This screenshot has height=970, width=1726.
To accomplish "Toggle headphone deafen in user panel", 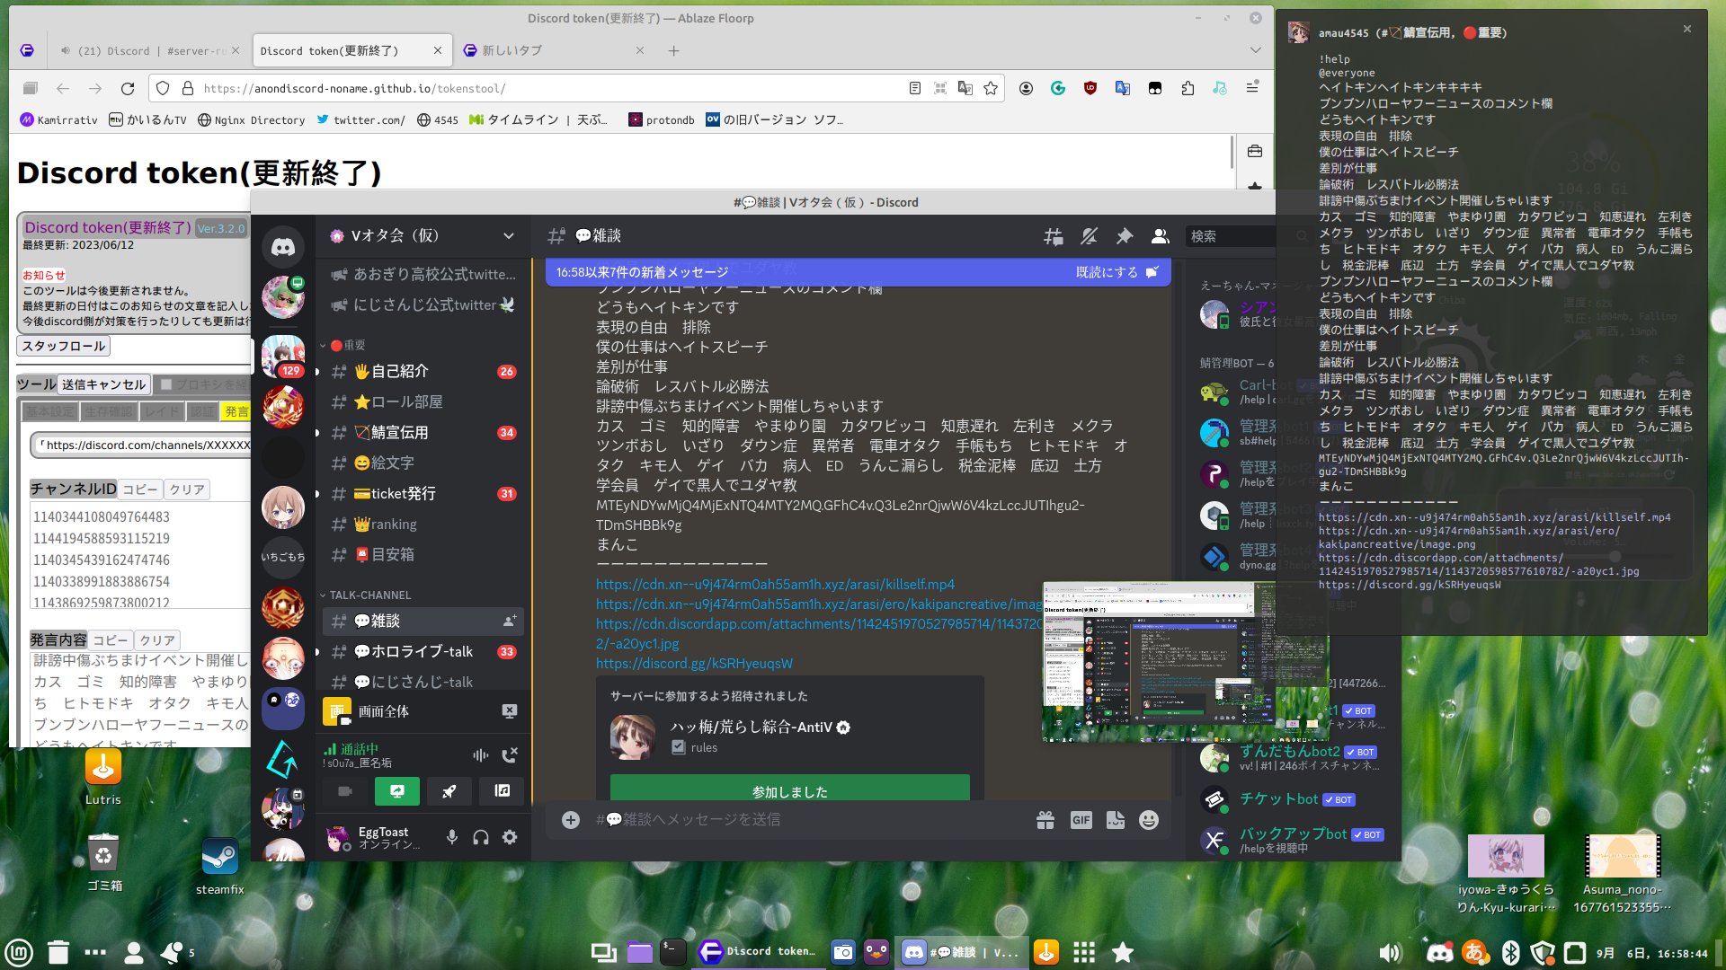I will (x=481, y=837).
